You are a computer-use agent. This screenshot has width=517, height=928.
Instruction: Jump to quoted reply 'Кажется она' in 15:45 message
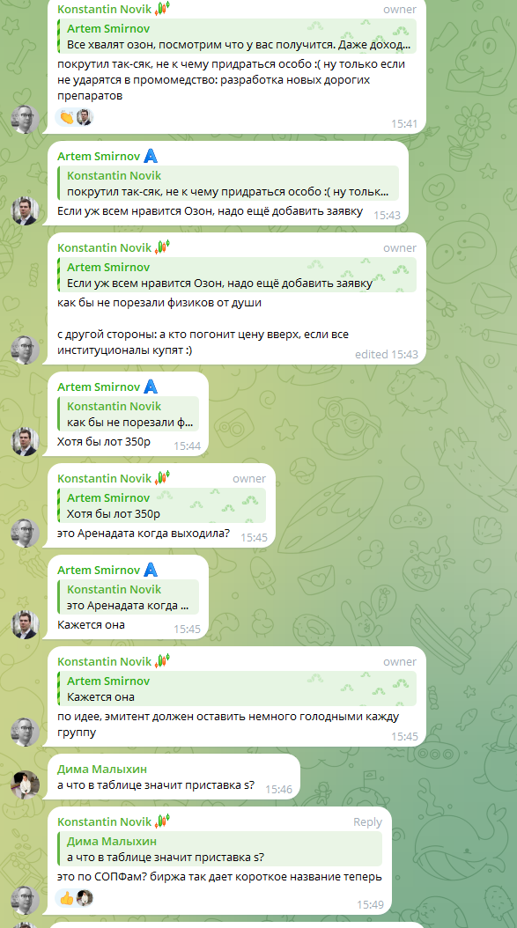(x=237, y=689)
